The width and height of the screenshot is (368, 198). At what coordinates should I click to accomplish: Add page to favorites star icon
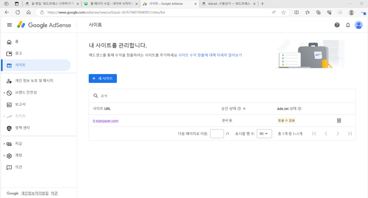(284, 13)
